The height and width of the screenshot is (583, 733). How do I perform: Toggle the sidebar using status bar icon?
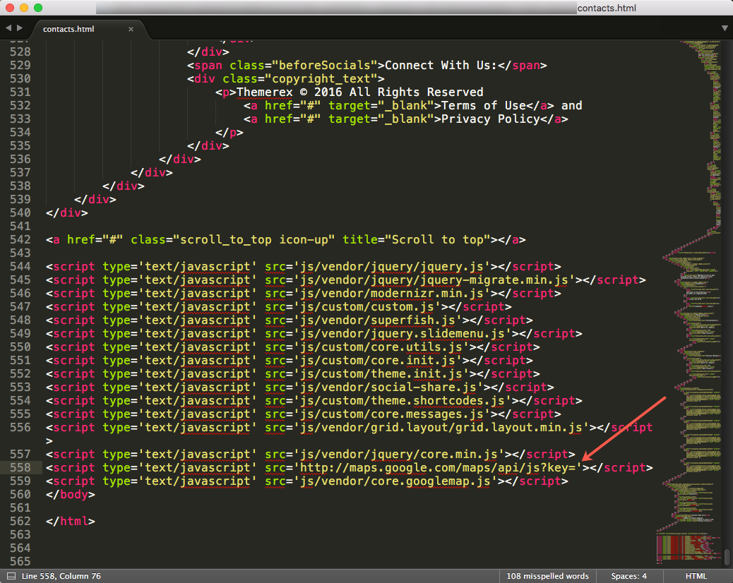point(11,576)
